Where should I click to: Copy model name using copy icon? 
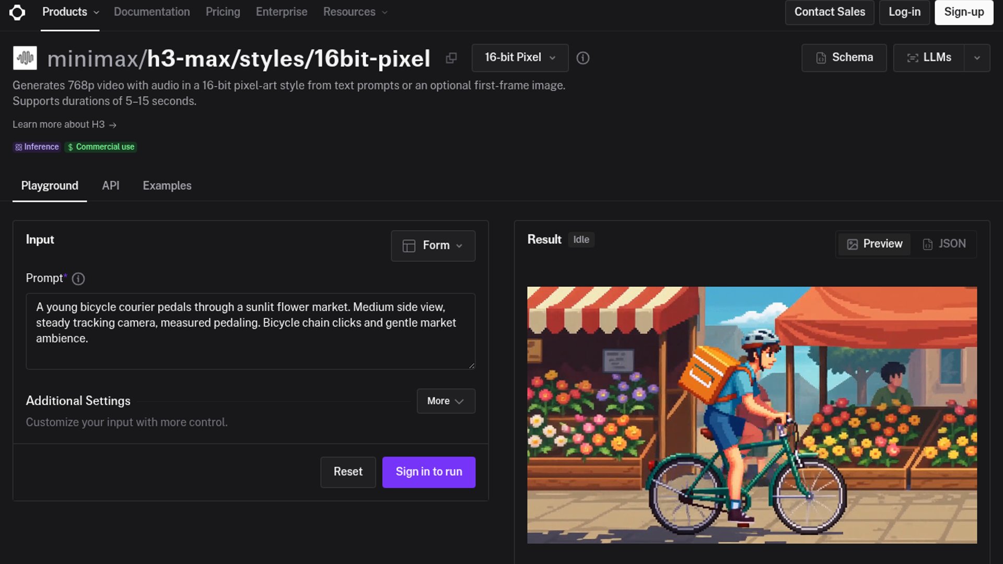pyautogui.click(x=451, y=58)
